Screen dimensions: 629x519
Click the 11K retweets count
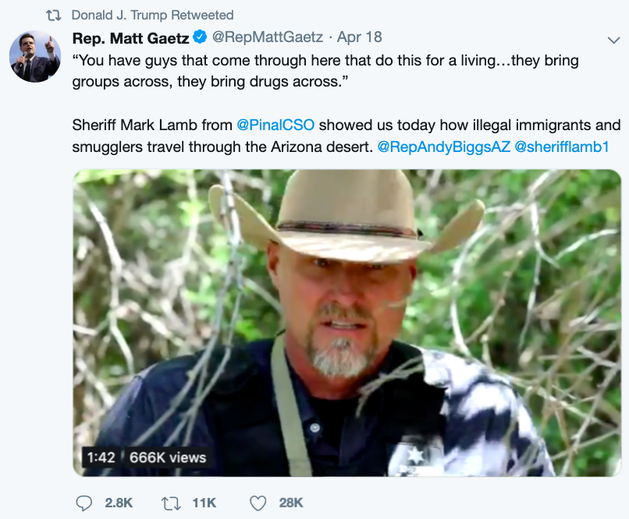pos(204,503)
